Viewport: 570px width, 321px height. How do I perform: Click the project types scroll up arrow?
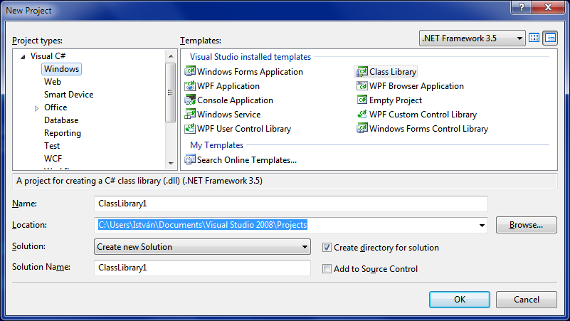171,56
